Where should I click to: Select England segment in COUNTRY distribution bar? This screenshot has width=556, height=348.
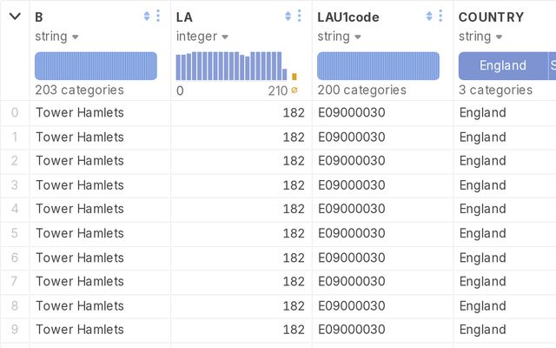[x=502, y=65]
